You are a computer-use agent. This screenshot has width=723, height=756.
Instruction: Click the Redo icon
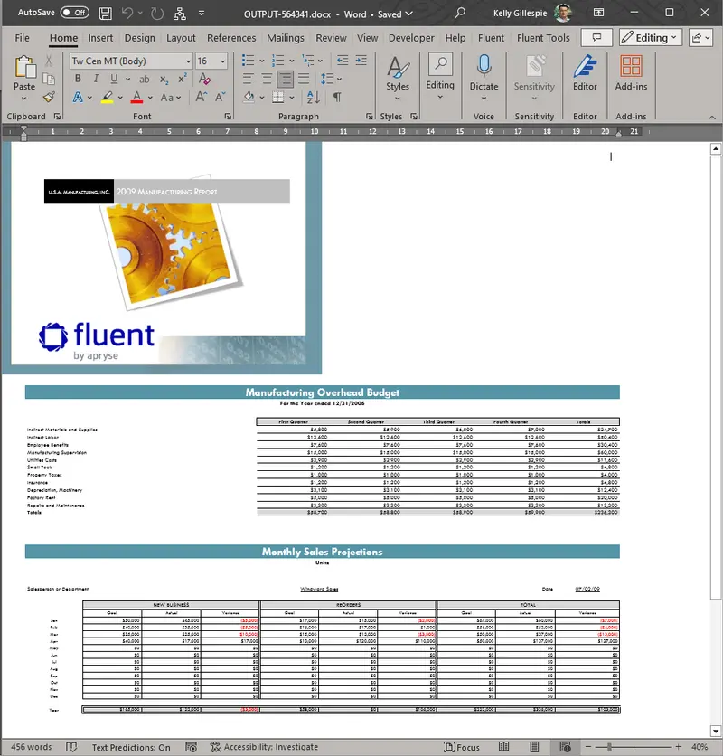[x=157, y=14]
